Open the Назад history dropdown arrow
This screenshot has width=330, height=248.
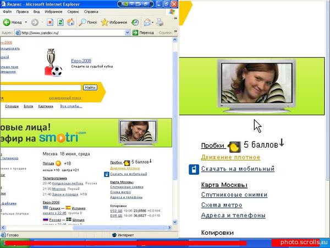point(26,22)
